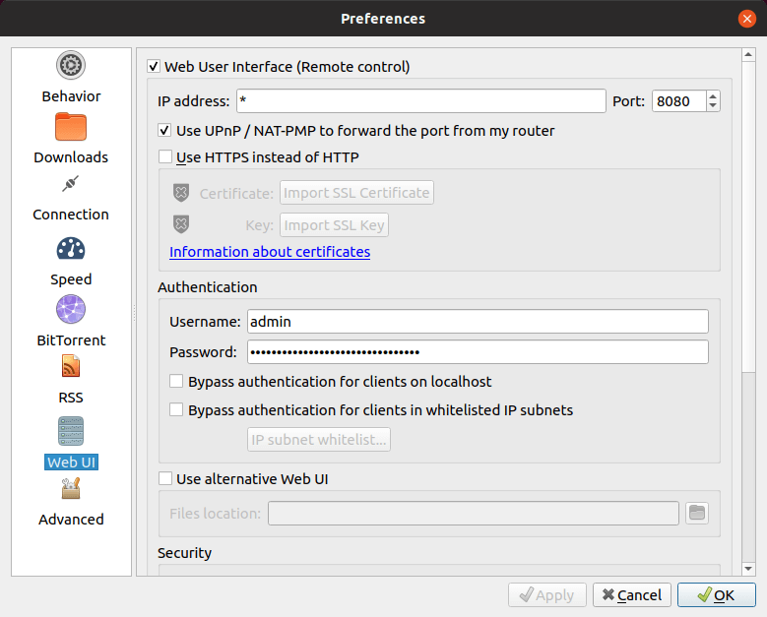The width and height of the screenshot is (767, 617).
Task: Click the vertical scrollbar in settings pane
Action: tap(748, 295)
